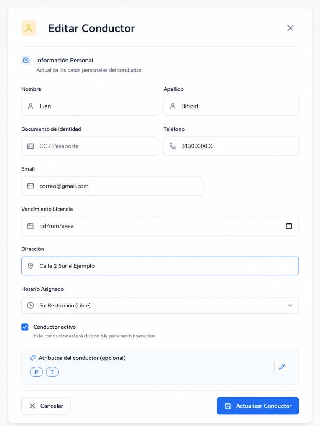320x426 pixels.
Task: Focus the Teléfono field with 3130000000
Action: [x=231, y=146]
